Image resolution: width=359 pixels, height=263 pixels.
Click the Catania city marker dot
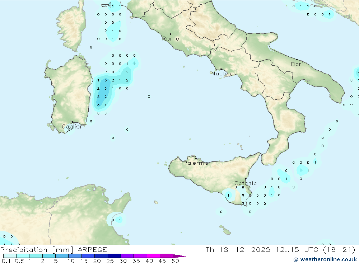(246, 179)
